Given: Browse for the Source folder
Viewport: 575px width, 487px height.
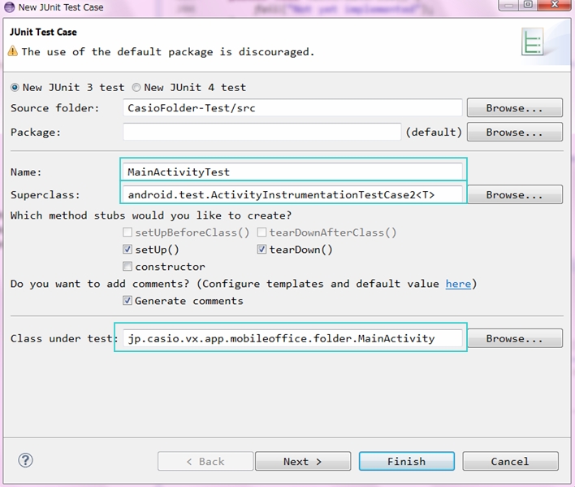Looking at the screenshot, I should (514, 108).
